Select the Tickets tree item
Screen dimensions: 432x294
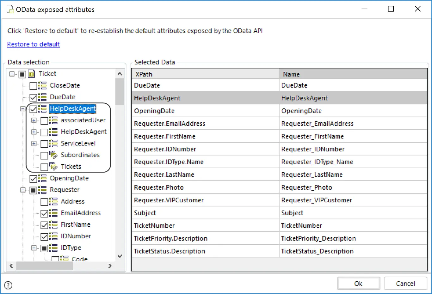71,167
